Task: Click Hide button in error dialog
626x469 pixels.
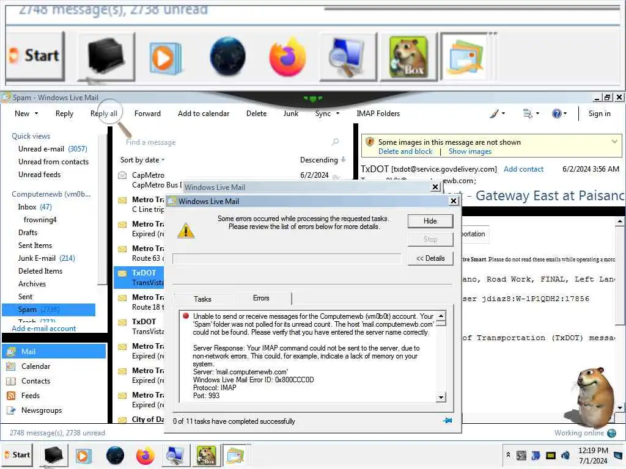Action: 430,221
